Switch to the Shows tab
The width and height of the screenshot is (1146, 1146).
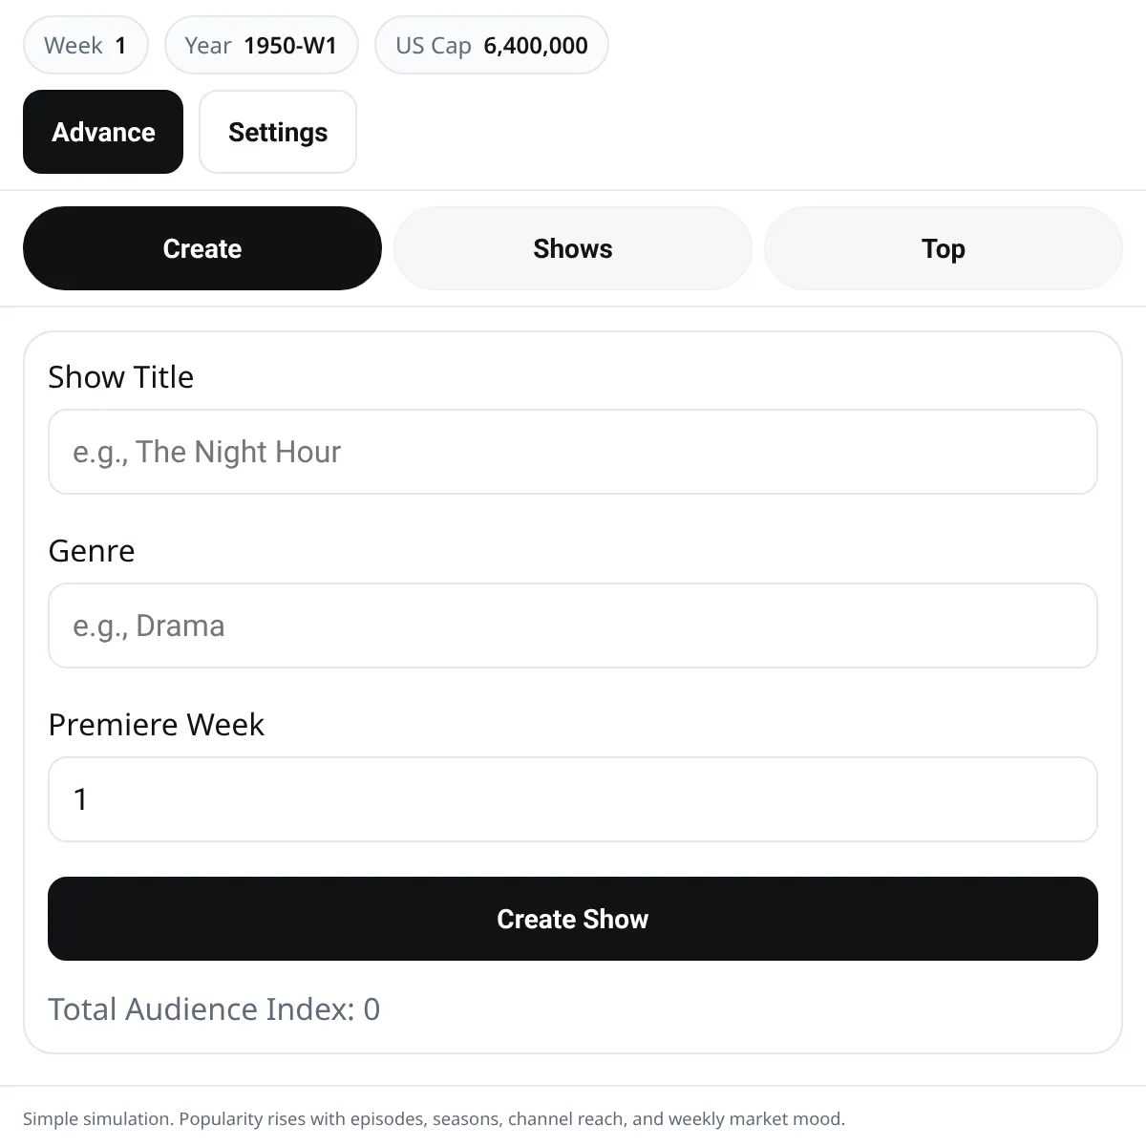click(573, 248)
